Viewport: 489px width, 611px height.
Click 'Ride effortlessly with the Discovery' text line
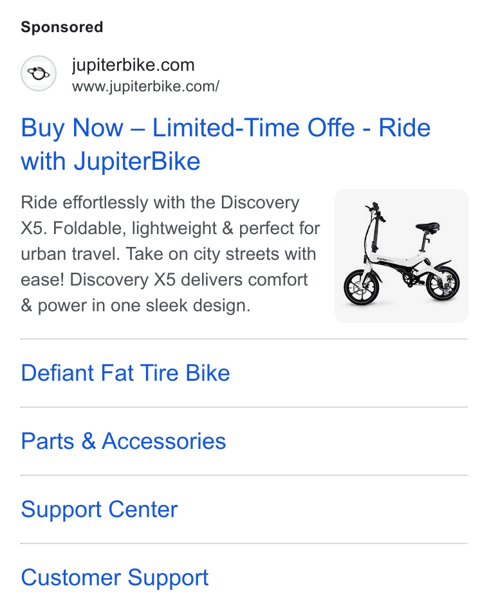point(160,203)
